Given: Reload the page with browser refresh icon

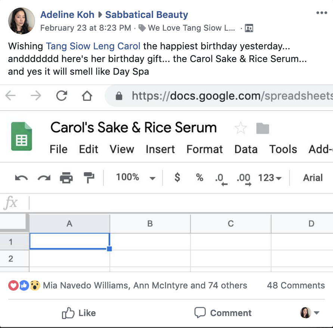Looking at the screenshot, I should (62, 96).
